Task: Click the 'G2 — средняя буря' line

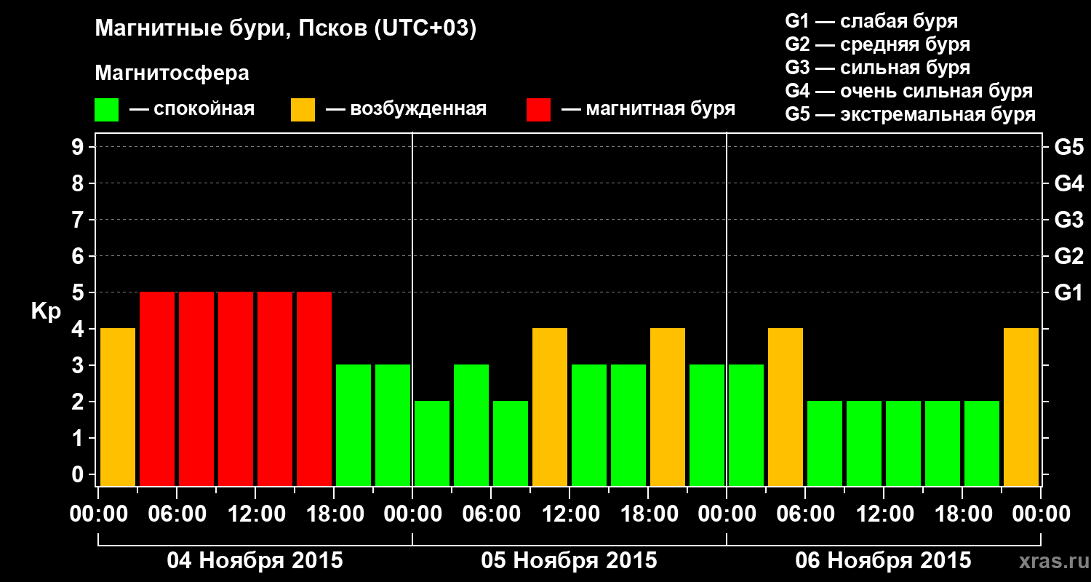Action: coord(878,44)
